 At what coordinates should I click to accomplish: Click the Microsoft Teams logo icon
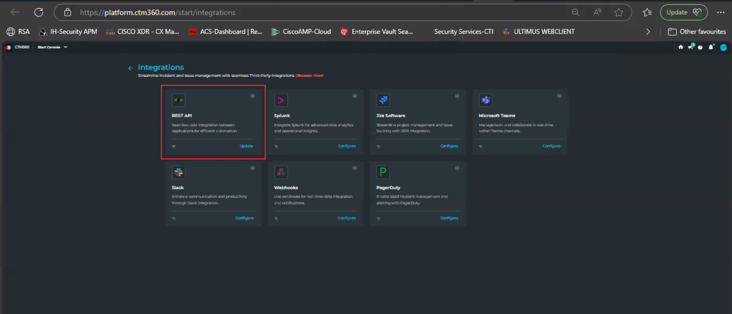point(486,100)
